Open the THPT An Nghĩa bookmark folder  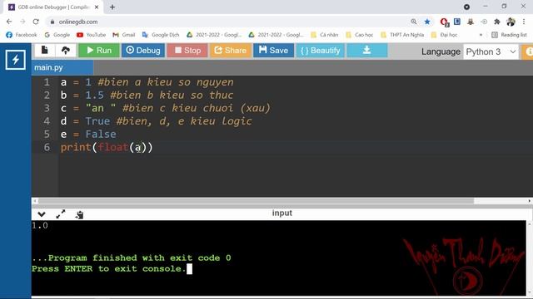402,35
